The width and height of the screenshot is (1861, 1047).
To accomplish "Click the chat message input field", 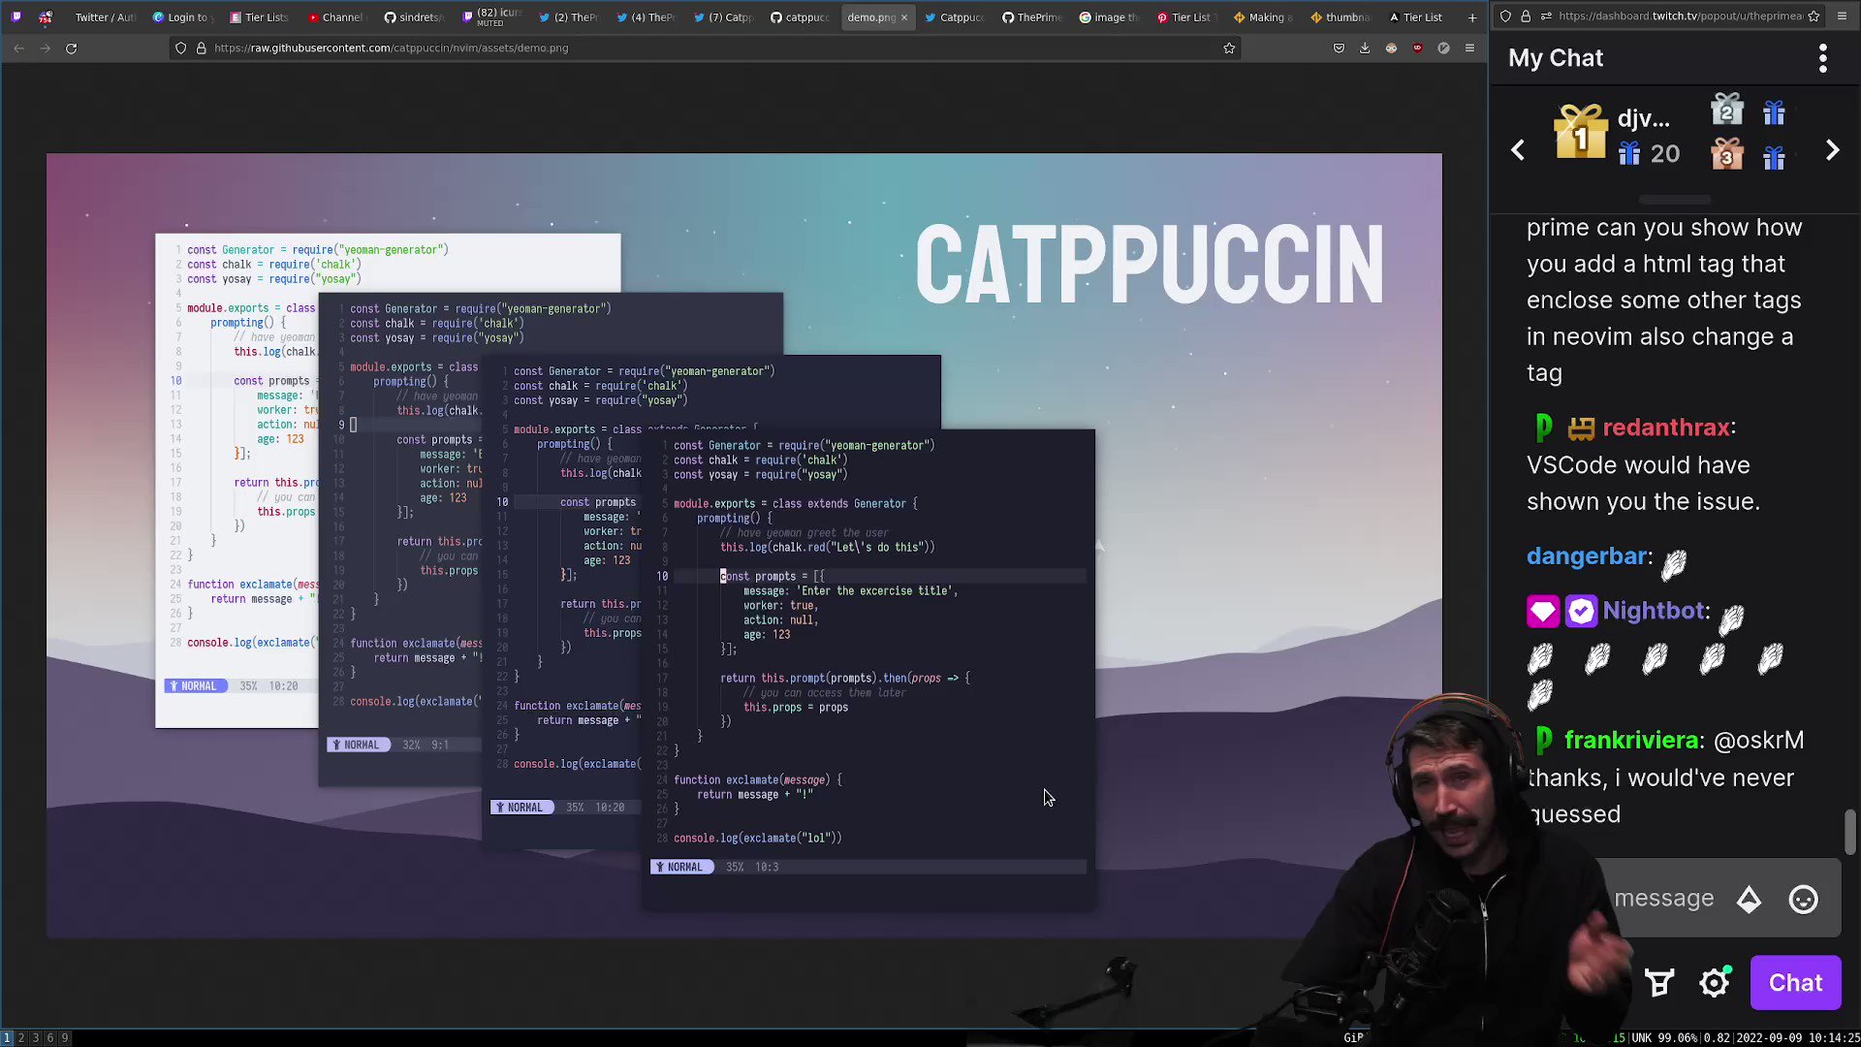I will pos(1662,899).
